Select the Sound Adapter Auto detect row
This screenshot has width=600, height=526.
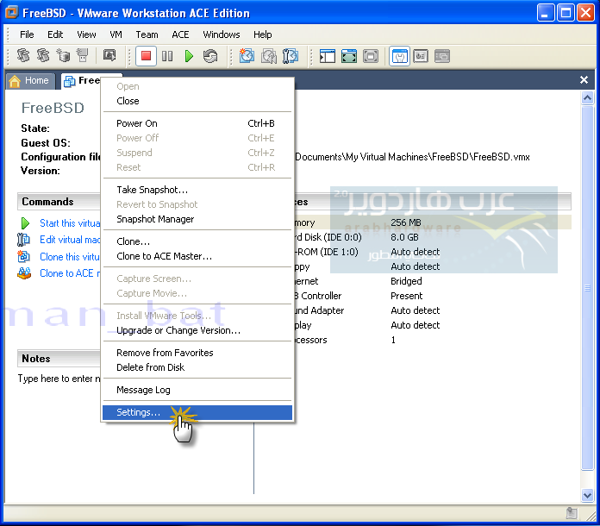(433, 310)
